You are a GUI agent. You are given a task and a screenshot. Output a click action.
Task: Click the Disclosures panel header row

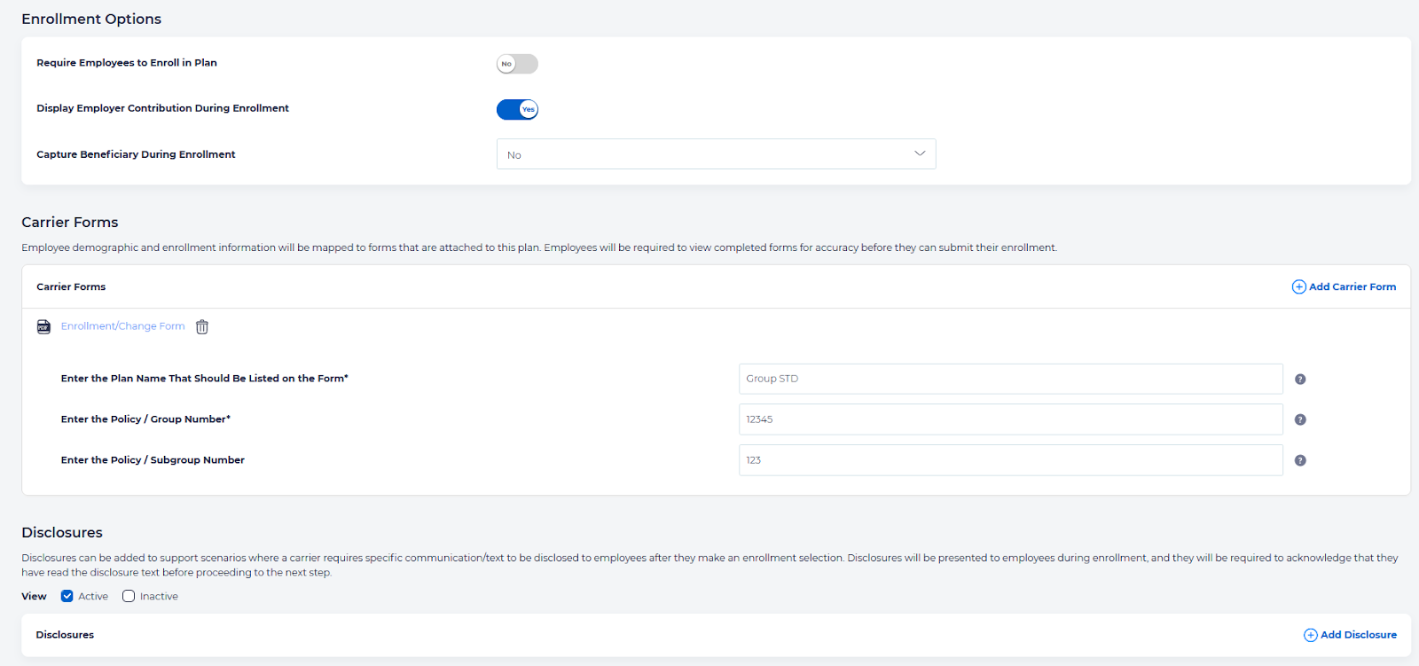[x=621, y=635]
